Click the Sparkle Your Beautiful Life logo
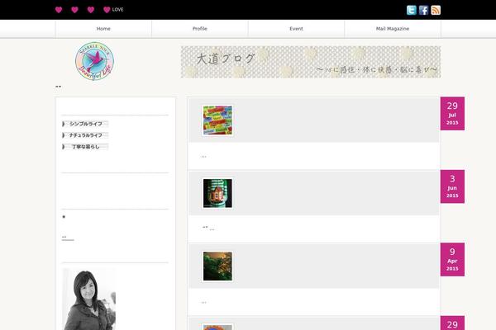 coord(94,61)
